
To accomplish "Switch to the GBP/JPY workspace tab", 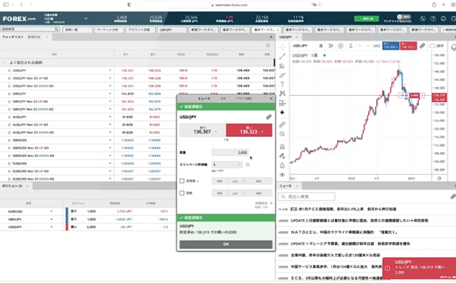I will [172, 30].
